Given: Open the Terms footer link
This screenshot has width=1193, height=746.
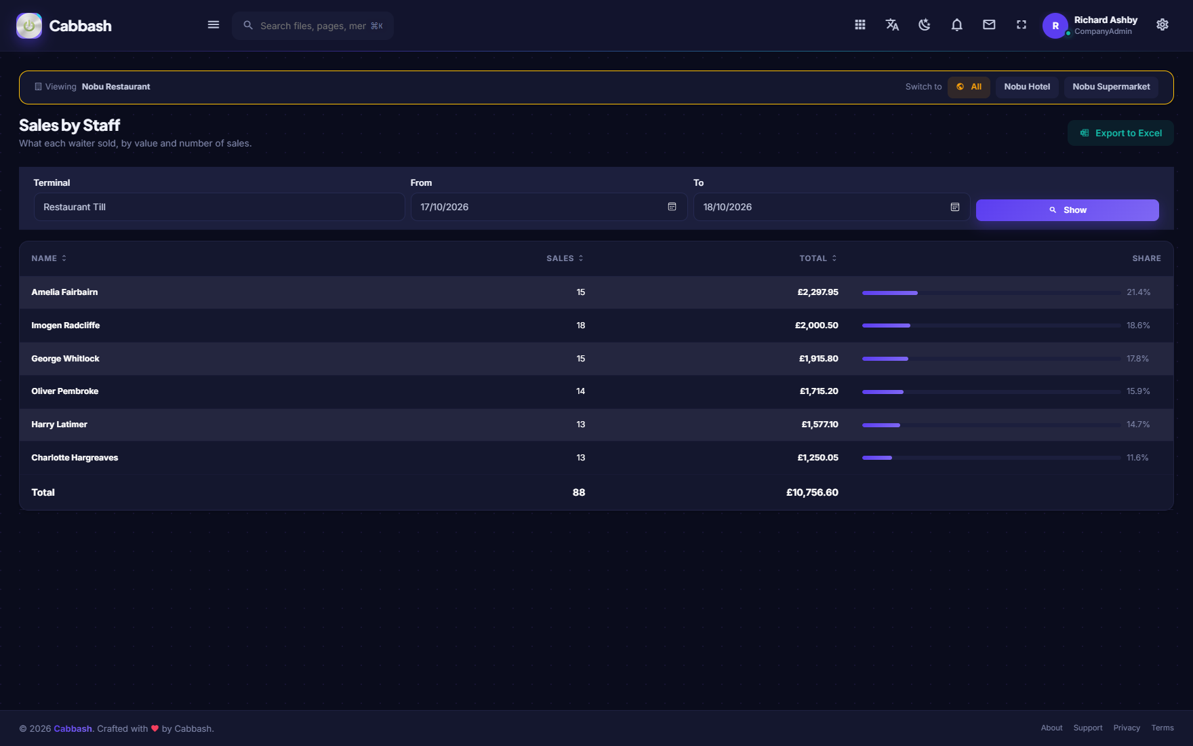Looking at the screenshot, I should click(1162, 728).
